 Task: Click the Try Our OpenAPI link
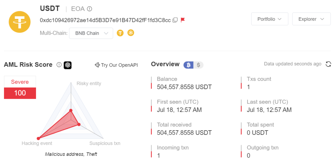[116, 65]
